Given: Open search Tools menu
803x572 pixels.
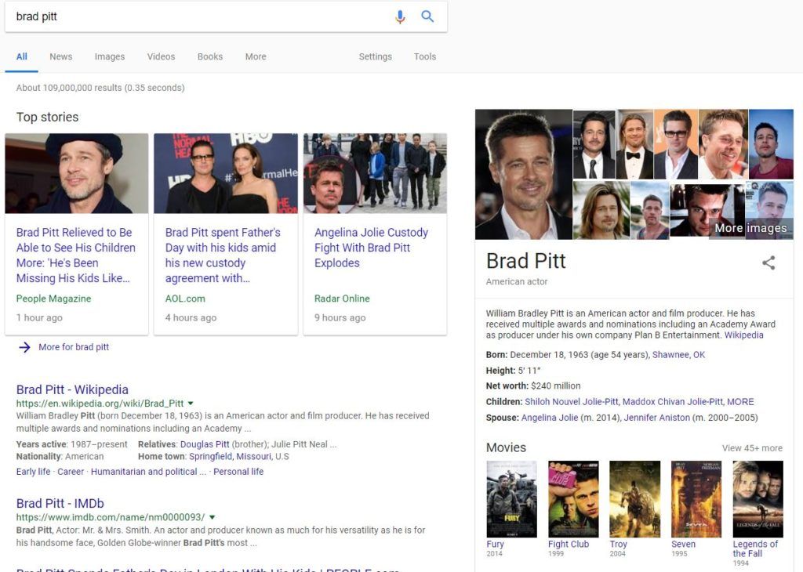Looking at the screenshot, I should point(425,56).
